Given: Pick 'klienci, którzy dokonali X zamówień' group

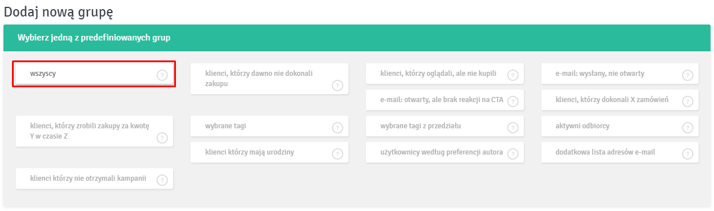Looking at the screenshot, I should [x=620, y=100].
